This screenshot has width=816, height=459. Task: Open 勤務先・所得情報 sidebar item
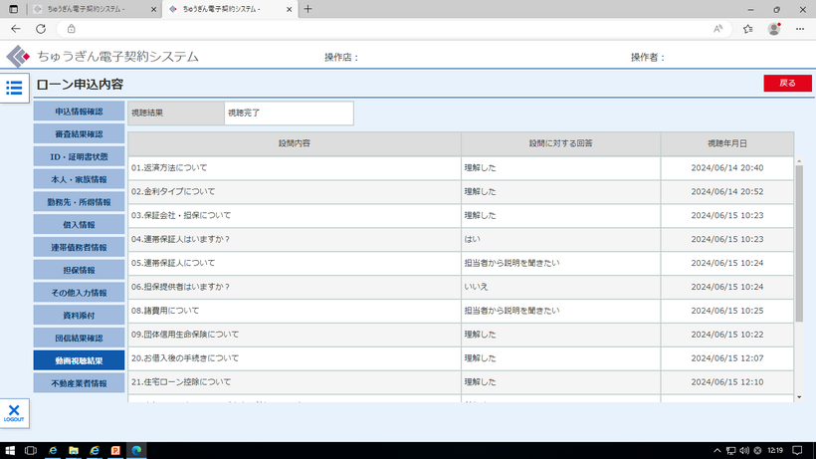pos(79,202)
